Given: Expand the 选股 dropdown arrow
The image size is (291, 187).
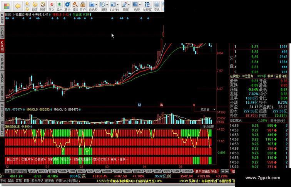Looking at the screenshot, I should tap(140, 5).
